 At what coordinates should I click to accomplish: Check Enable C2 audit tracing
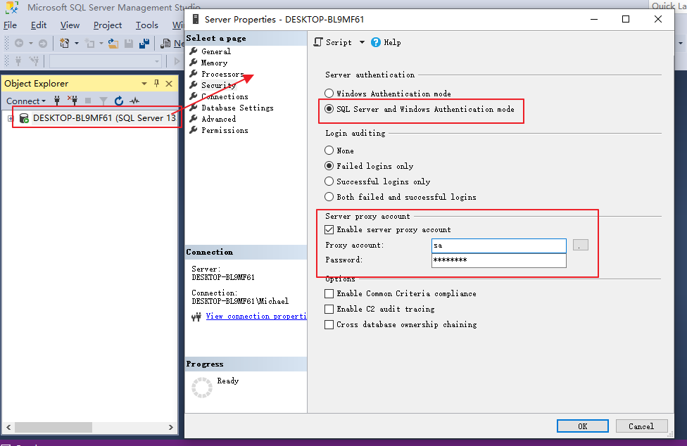coord(329,308)
